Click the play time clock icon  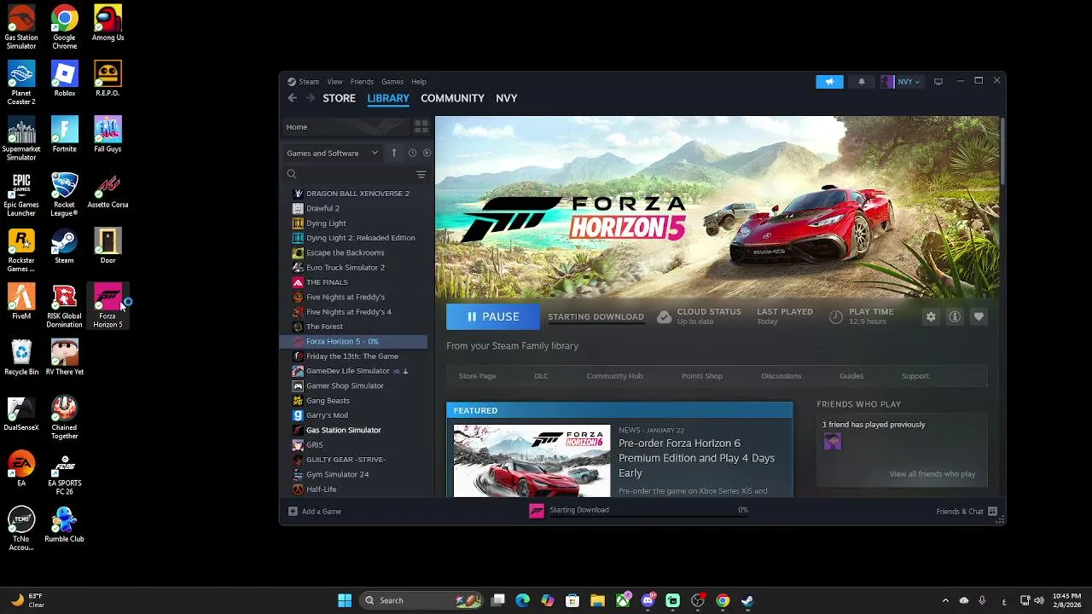[x=836, y=317]
